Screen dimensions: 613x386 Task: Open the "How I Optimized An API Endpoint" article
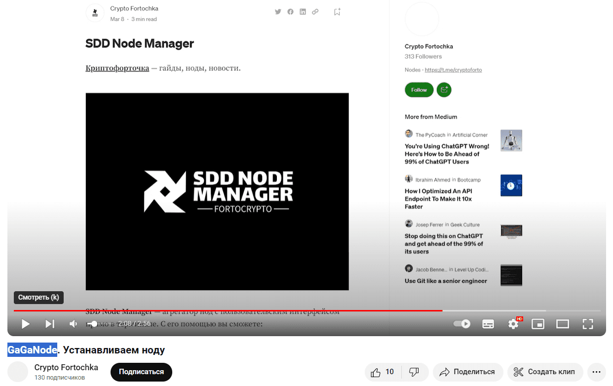438,199
